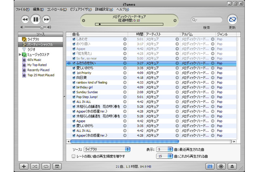
Task: Toggle shuffle button at bottom left
Action: click(x=35, y=166)
